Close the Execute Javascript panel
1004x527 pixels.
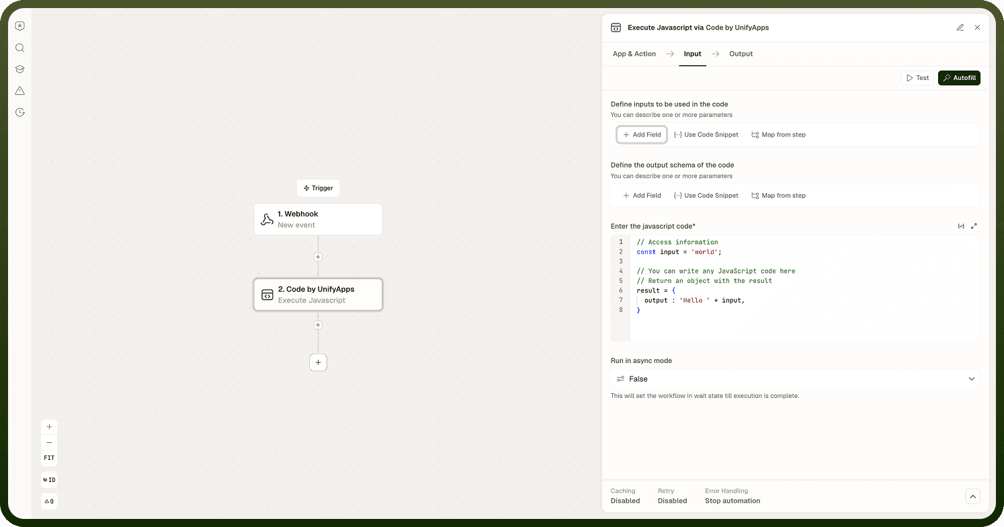click(x=977, y=28)
